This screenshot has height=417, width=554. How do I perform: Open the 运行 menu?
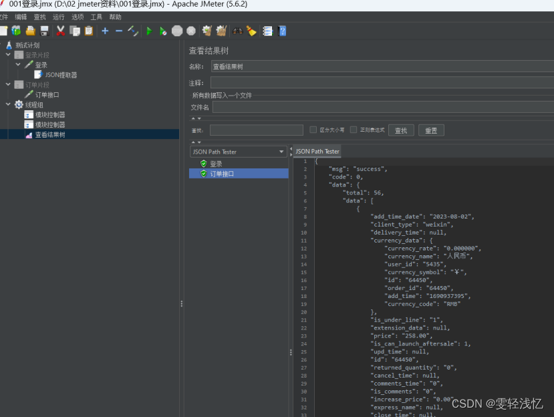59,17
